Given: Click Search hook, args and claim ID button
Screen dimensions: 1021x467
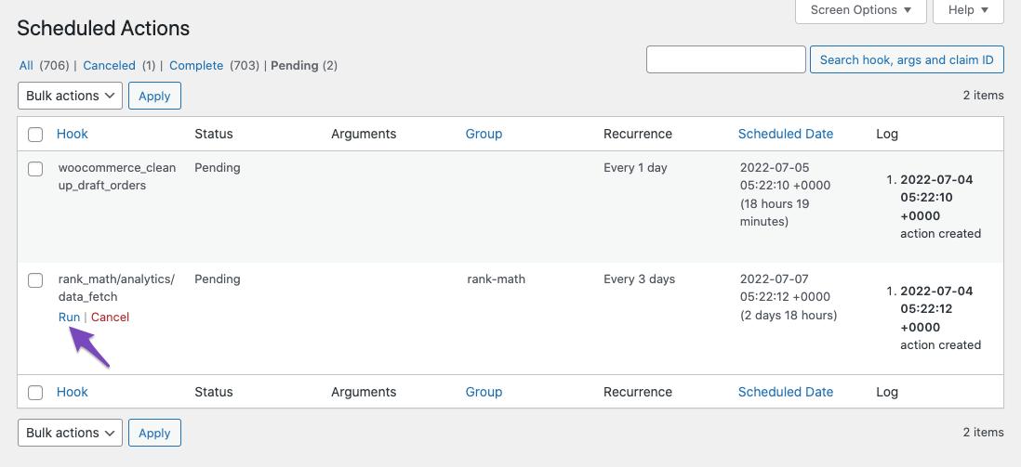Looking at the screenshot, I should coord(907,59).
